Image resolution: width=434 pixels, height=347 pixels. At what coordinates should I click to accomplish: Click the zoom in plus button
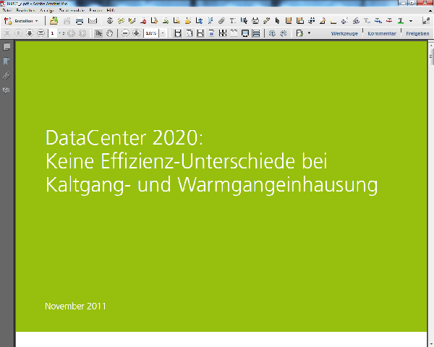click(x=136, y=33)
